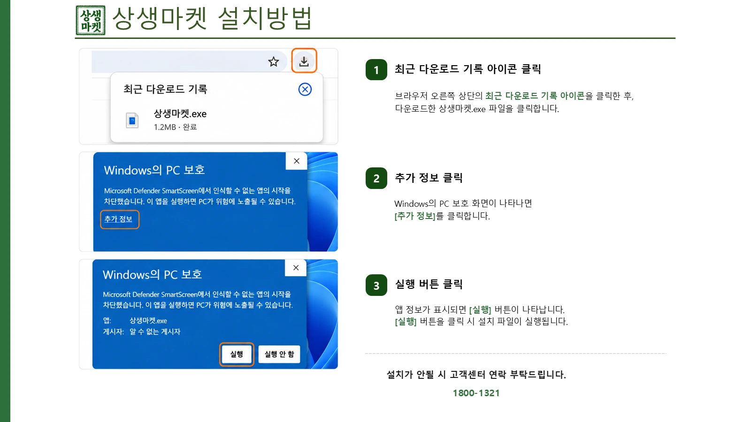The width and height of the screenshot is (751, 422).
Task: Click the 설치가 안될 시 고객센터 notice
Action: (476, 375)
